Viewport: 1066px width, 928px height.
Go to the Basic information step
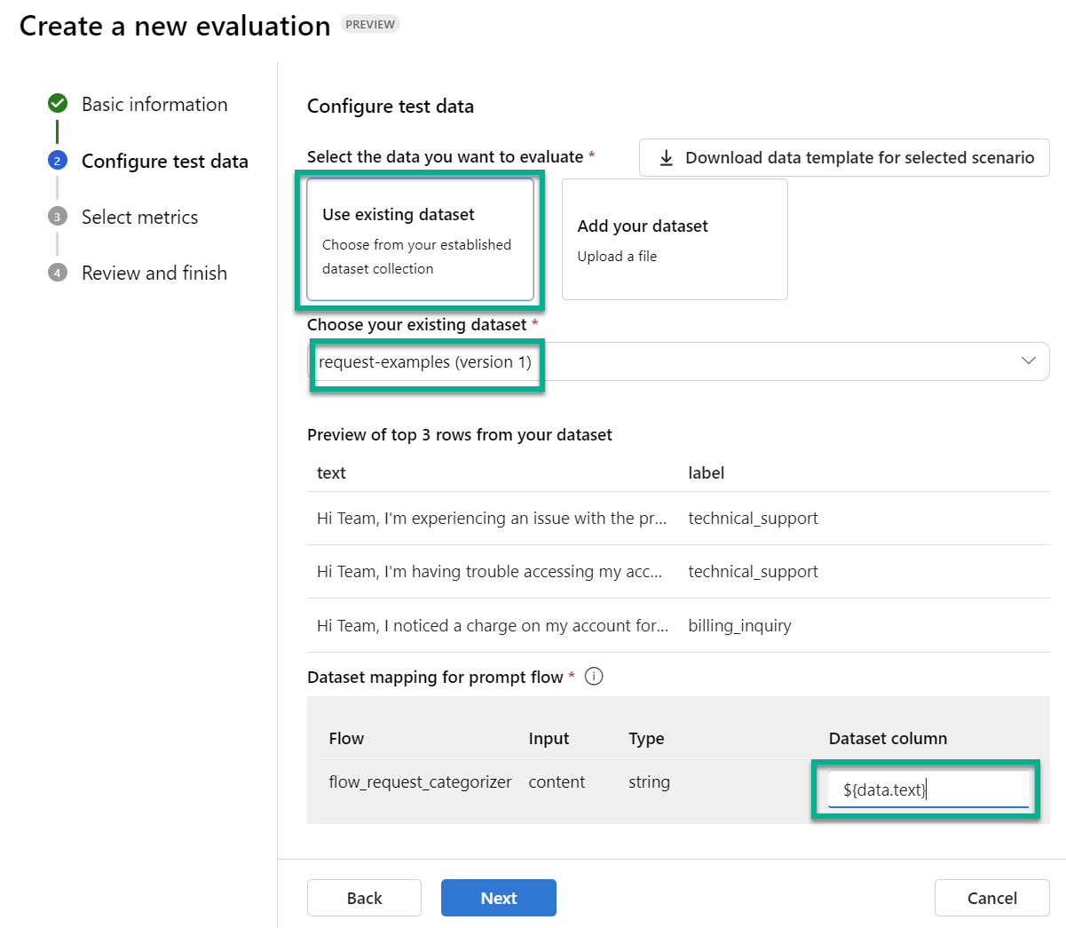pyautogui.click(x=154, y=105)
